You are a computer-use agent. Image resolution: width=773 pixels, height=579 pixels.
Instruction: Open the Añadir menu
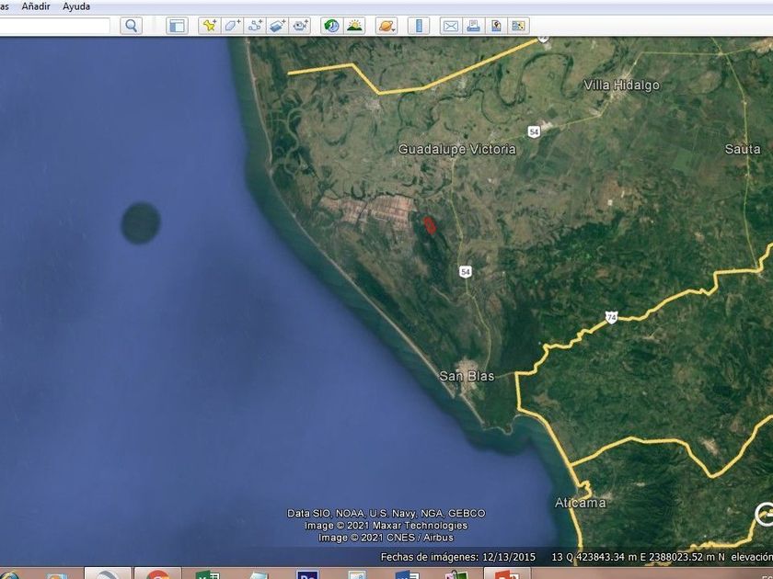36,6
